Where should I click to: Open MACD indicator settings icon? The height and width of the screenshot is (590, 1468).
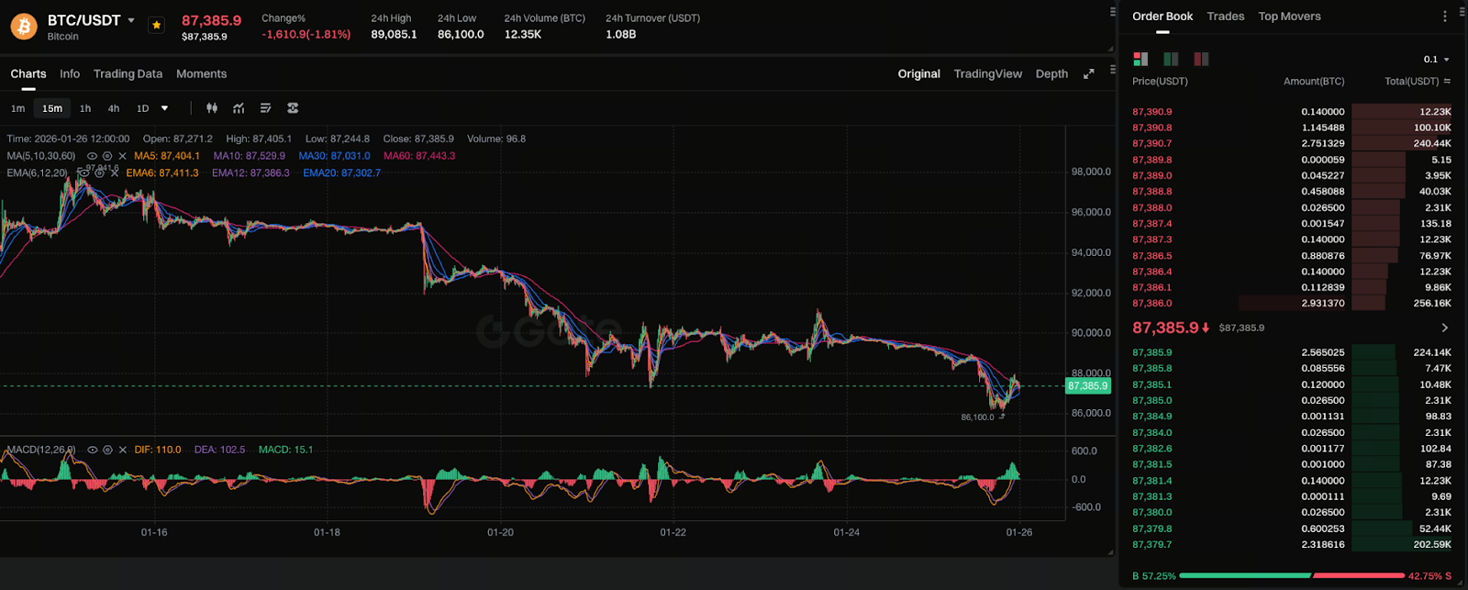(107, 450)
